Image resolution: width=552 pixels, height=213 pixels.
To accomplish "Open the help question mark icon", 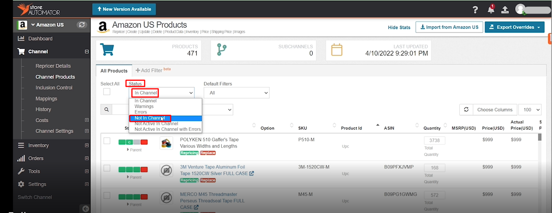I will pyautogui.click(x=475, y=10).
